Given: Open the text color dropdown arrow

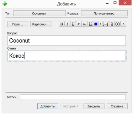Looking at the screenshot, I should pyautogui.click(x=100, y=24).
